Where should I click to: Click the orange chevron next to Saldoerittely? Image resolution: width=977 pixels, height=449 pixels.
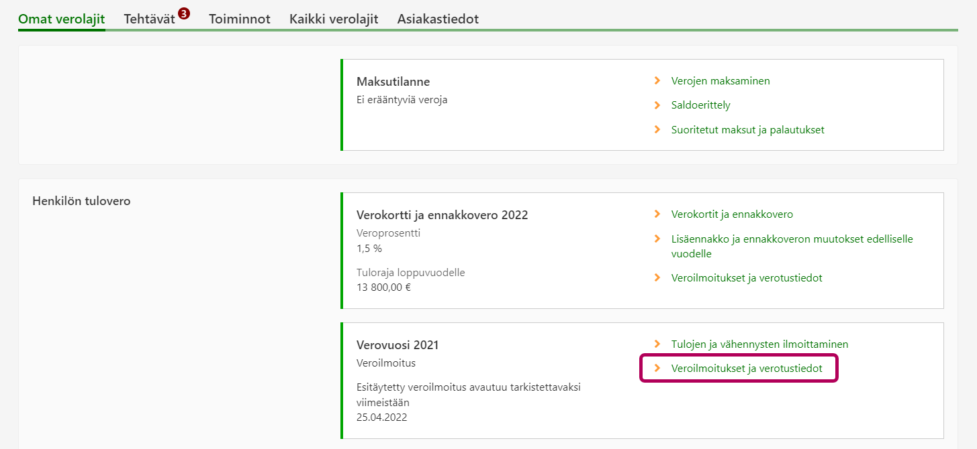click(x=657, y=105)
